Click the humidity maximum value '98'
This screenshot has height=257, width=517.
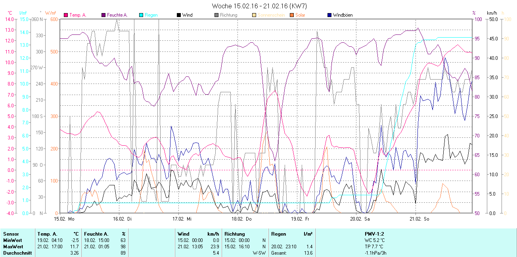pos(123,246)
